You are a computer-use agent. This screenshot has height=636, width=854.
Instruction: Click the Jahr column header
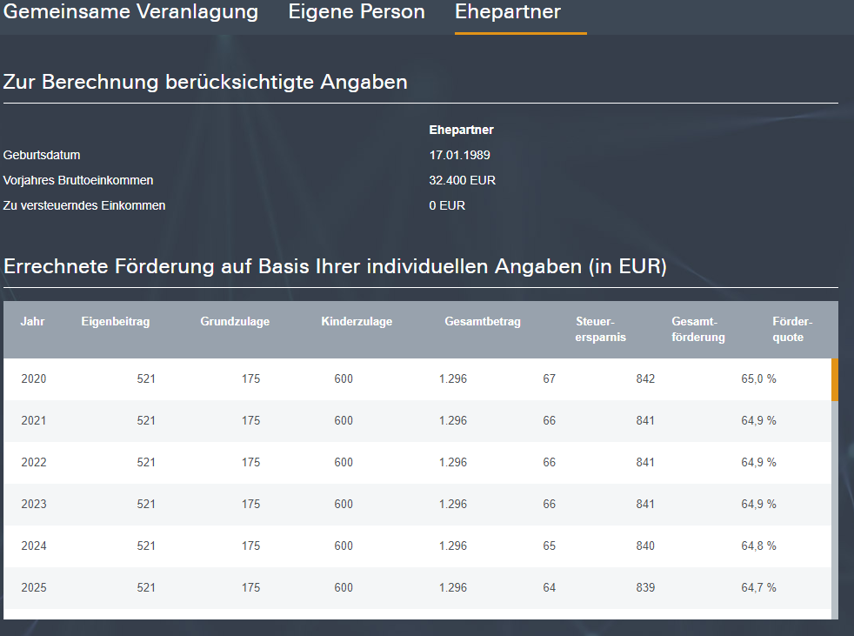[x=33, y=322]
